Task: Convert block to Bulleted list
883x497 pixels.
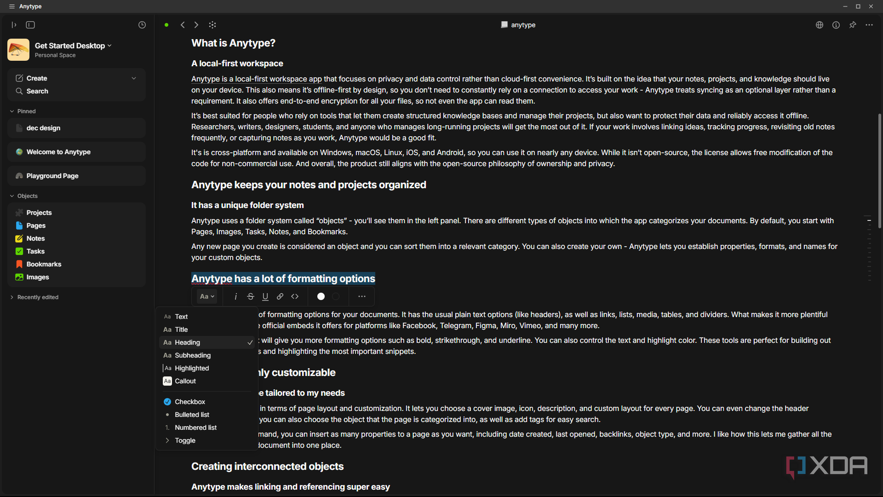Action: coord(207,415)
